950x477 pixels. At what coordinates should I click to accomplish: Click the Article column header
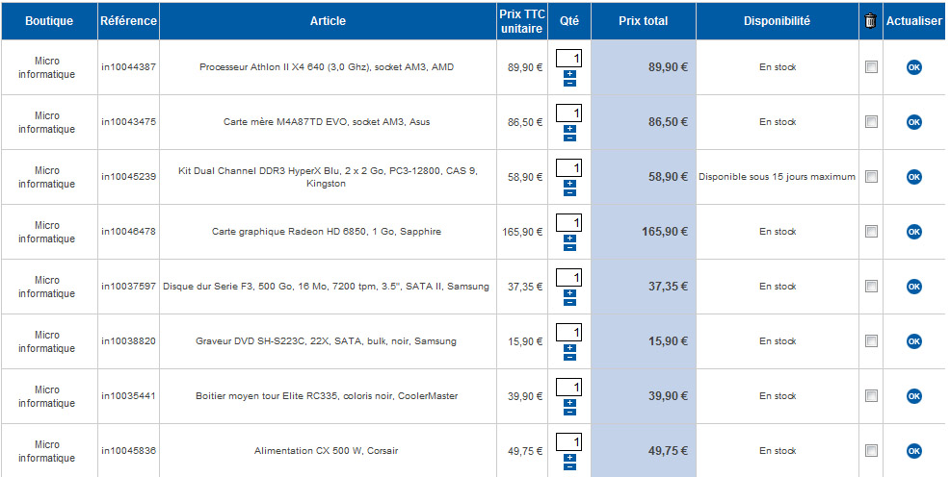tap(328, 21)
